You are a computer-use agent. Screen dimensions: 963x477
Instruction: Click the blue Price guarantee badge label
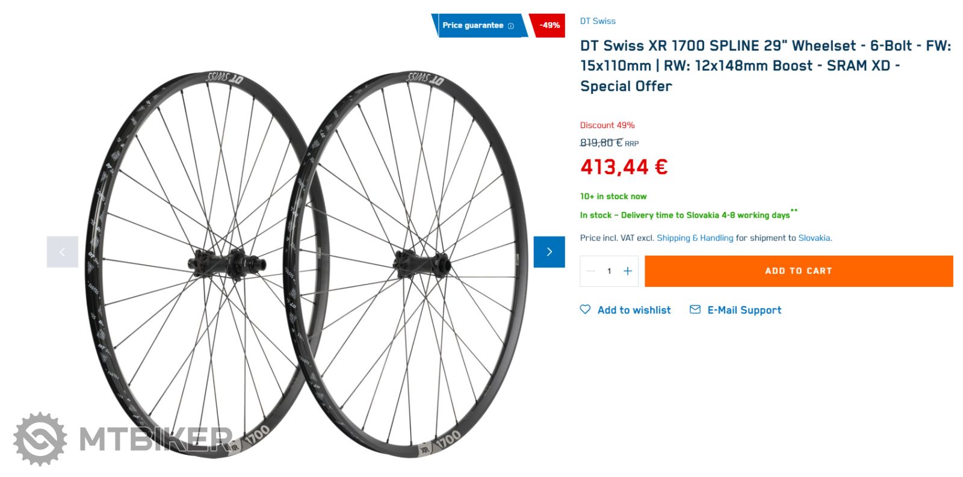point(472,25)
